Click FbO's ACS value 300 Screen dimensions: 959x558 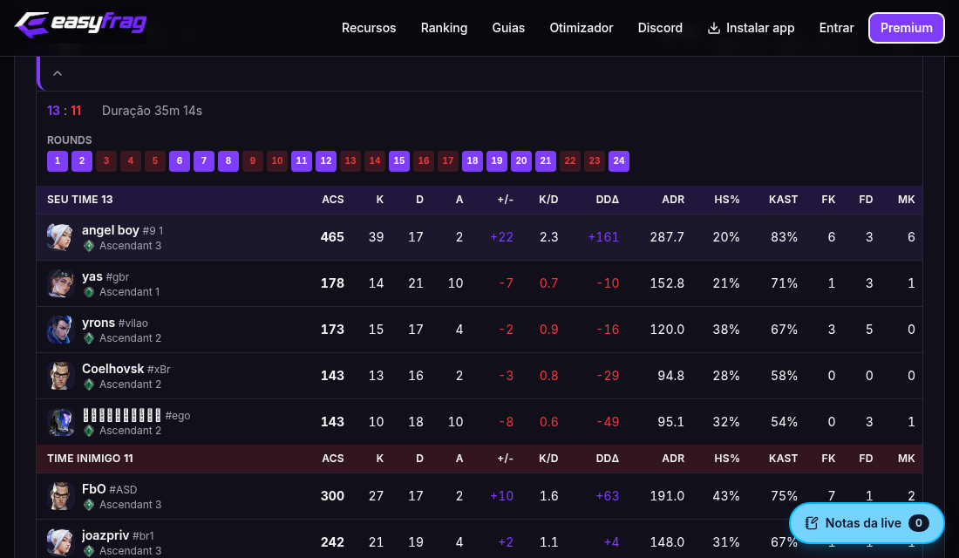332,496
